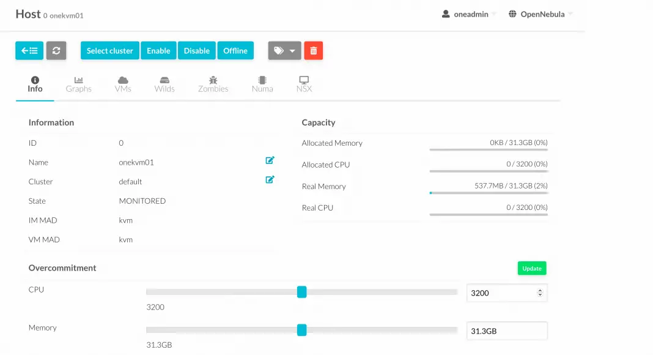This screenshot has height=355, width=653.
Task: Switch to the VMs tab
Action: (x=123, y=84)
